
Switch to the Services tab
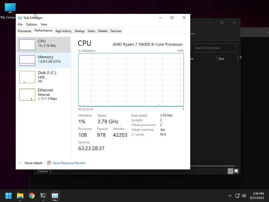coord(116,31)
